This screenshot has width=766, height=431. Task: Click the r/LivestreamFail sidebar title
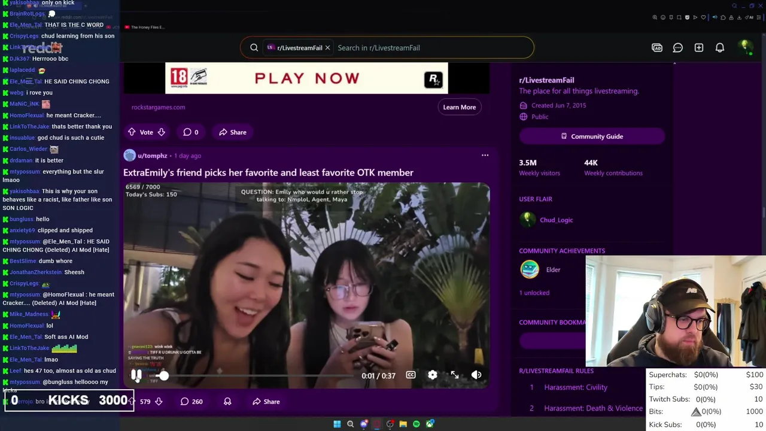(x=546, y=80)
